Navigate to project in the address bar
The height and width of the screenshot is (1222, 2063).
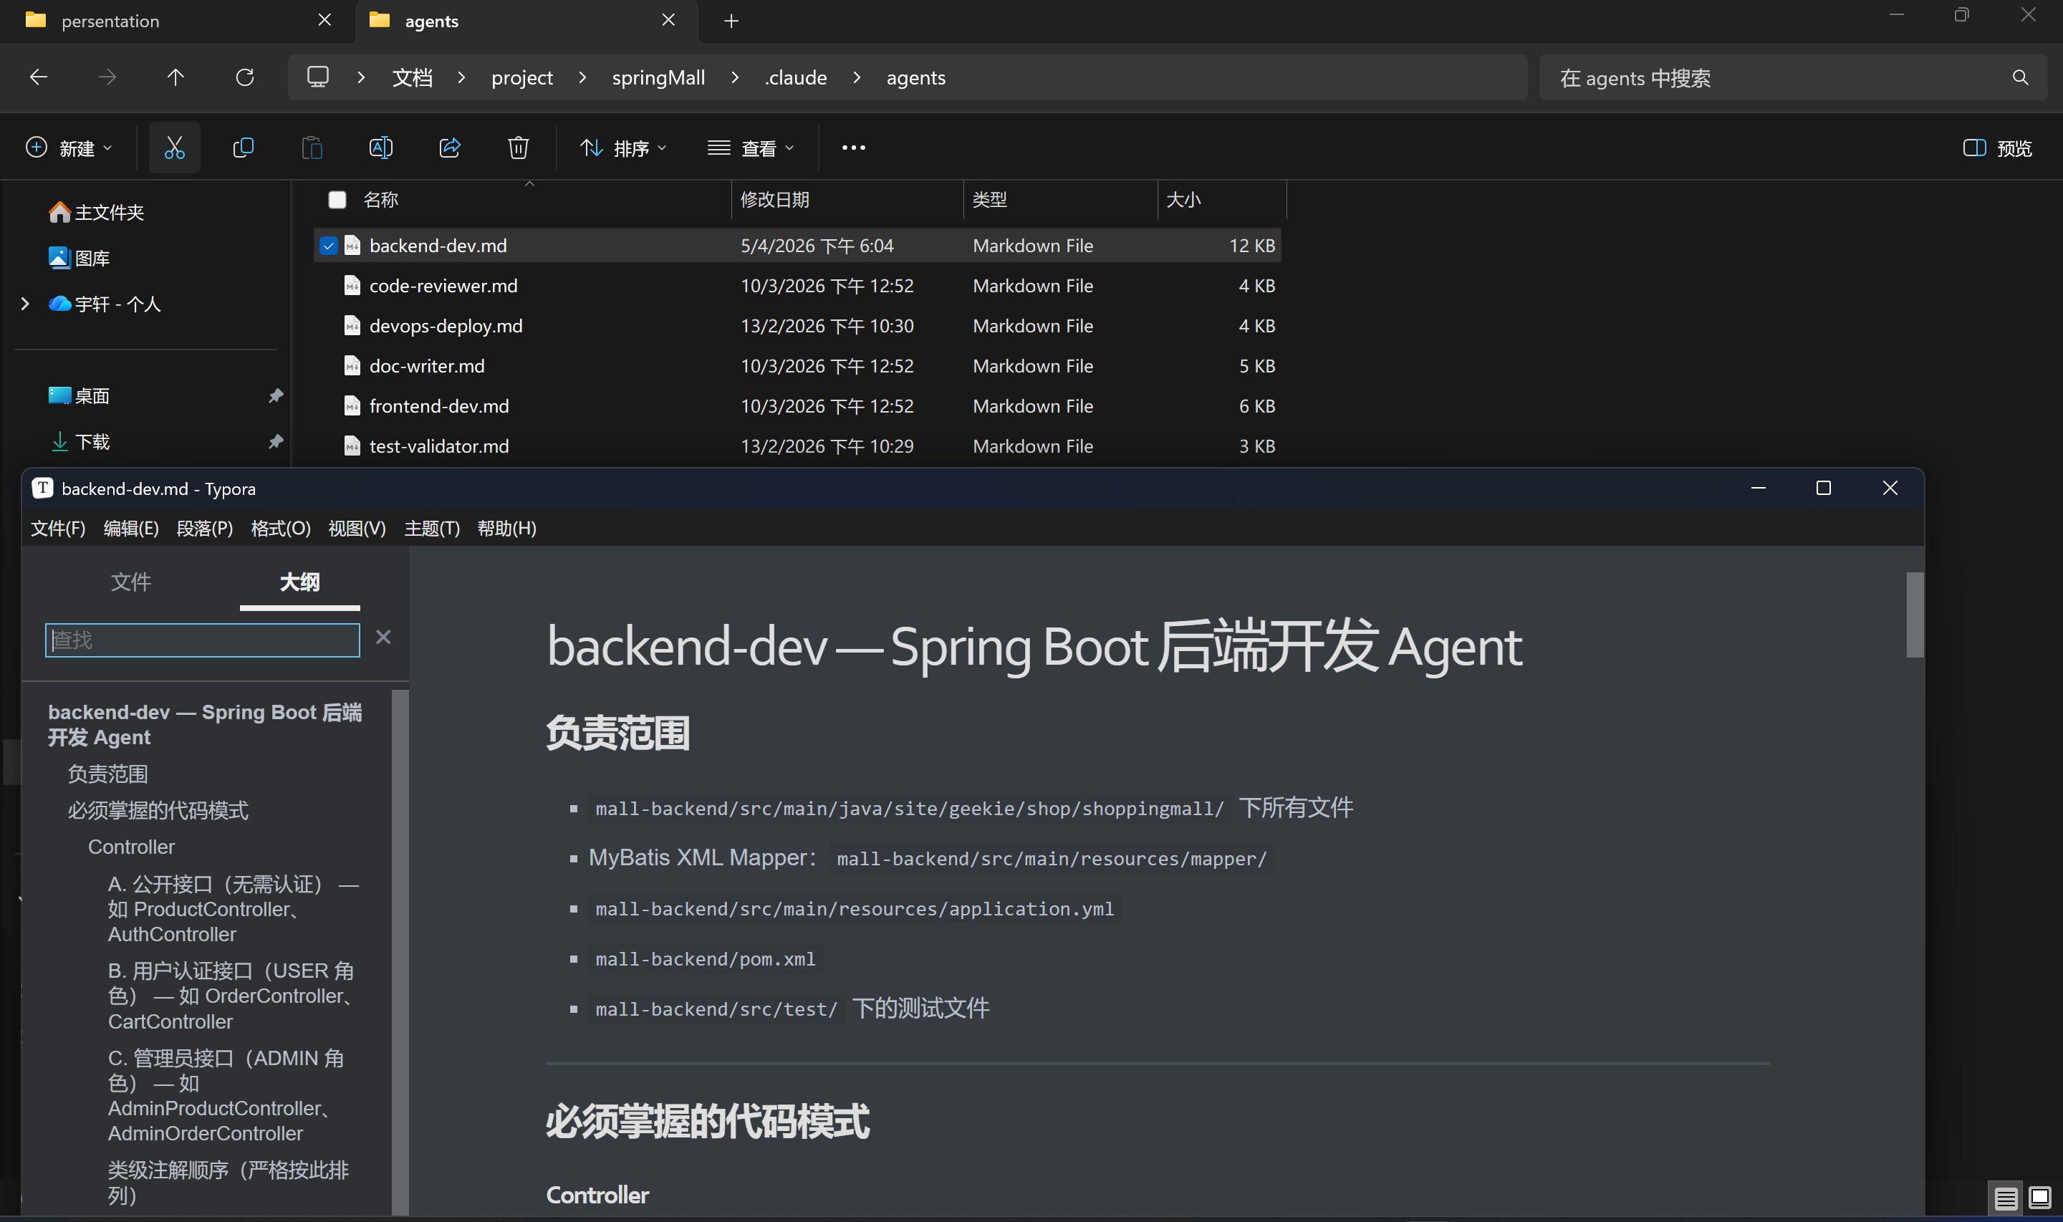pyautogui.click(x=522, y=77)
